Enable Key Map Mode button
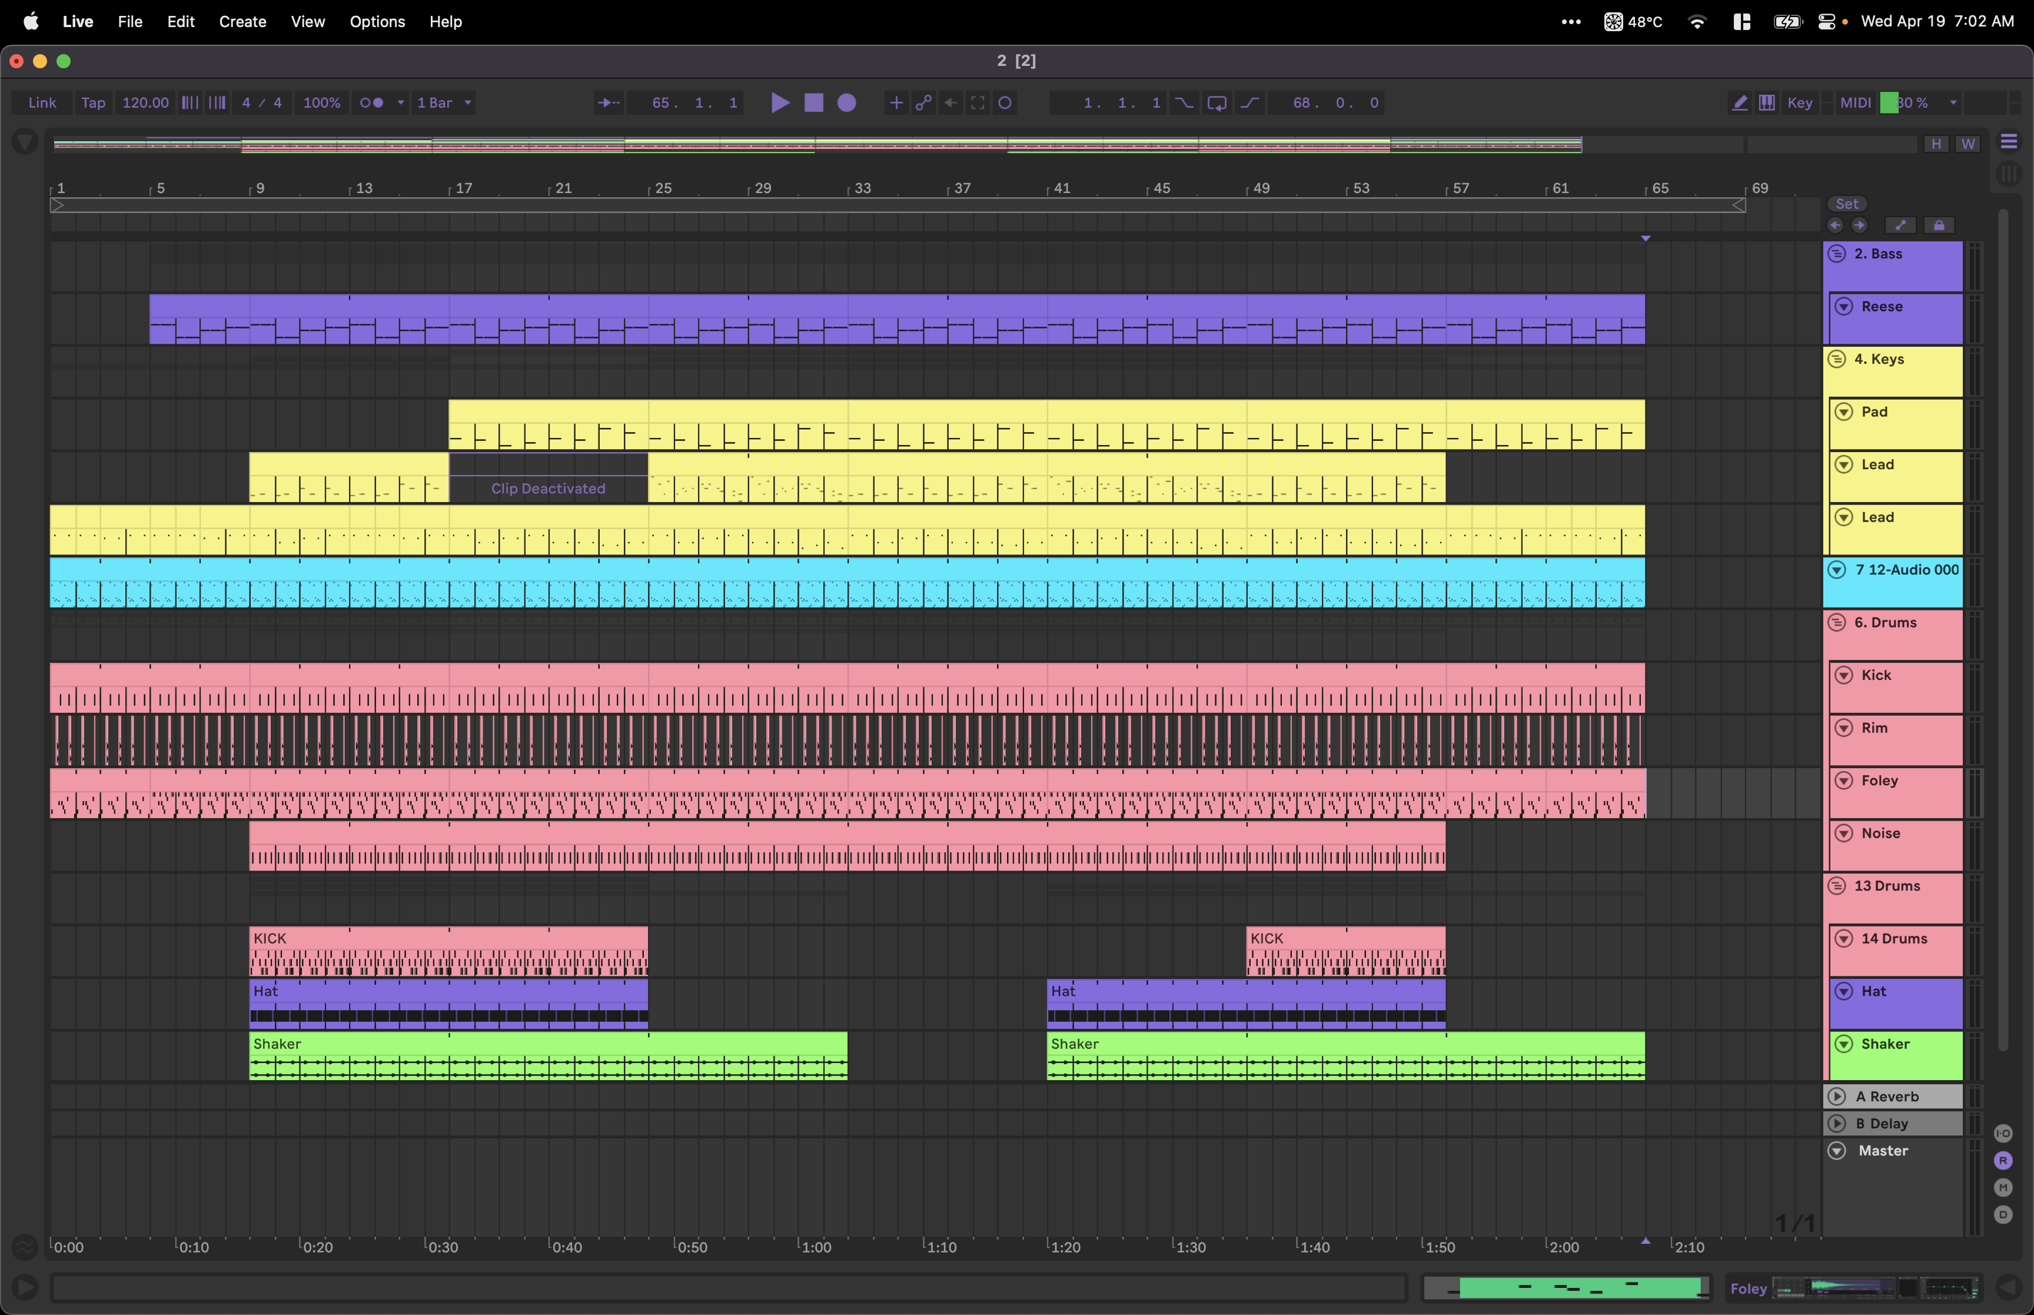2034x1315 pixels. pyautogui.click(x=1799, y=102)
